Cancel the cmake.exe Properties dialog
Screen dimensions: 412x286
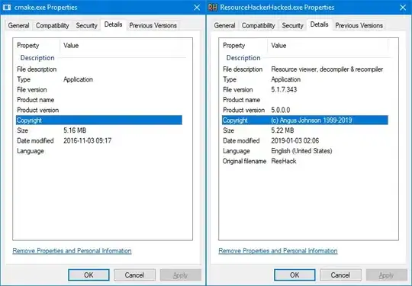click(x=134, y=275)
